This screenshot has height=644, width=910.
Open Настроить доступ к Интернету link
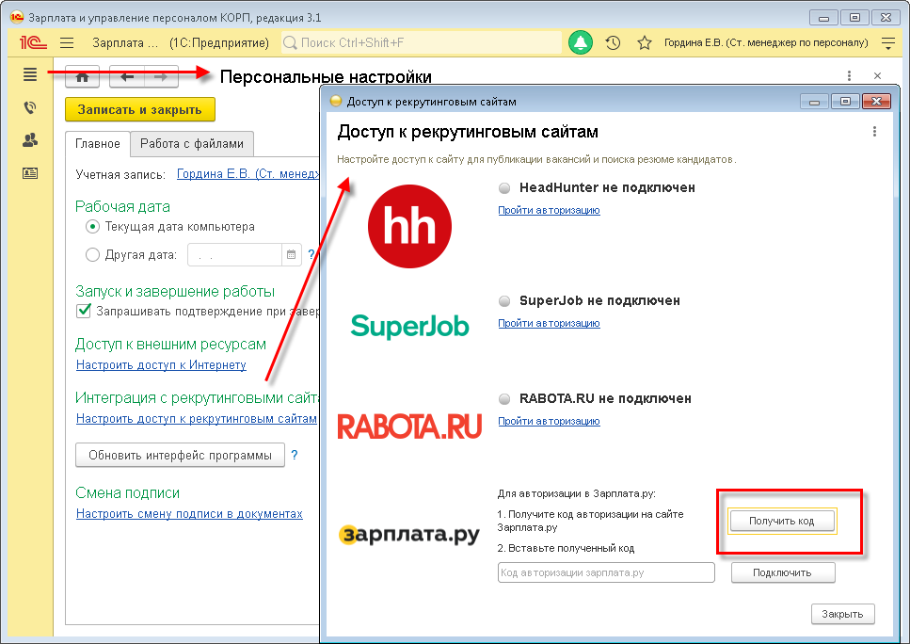tap(161, 365)
